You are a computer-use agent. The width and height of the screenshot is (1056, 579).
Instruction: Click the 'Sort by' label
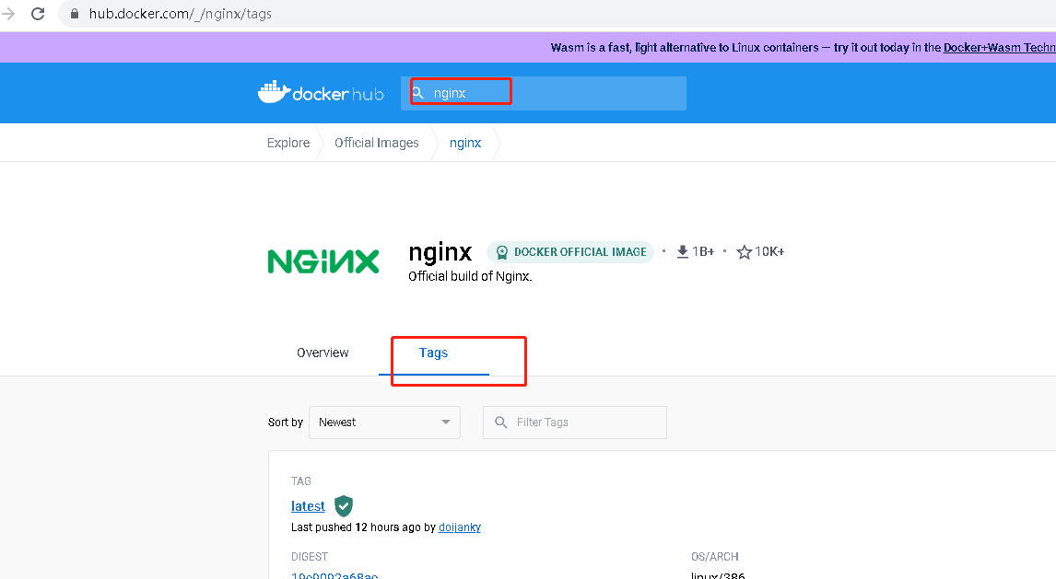click(286, 423)
